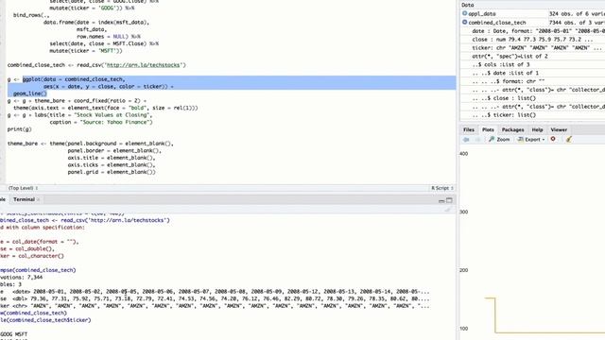Click the 'attr(*, "spec")=List of 2' row
Image resolution: width=605 pixels, height=340 pixels.
tap(510, 57)
